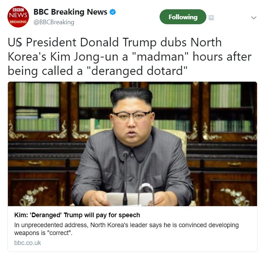Screen dimensions: 261x255
Task: Open the Kim Jong-un article photo
Action: point(132,144)
